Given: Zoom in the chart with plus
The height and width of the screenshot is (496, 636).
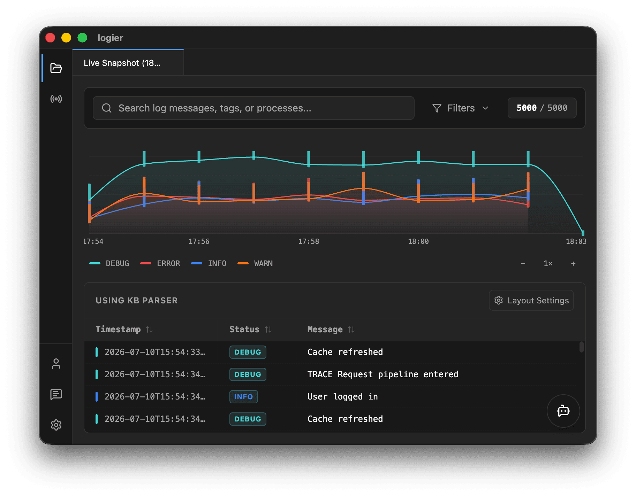Looking at the screenshot, I should (573, 264).
